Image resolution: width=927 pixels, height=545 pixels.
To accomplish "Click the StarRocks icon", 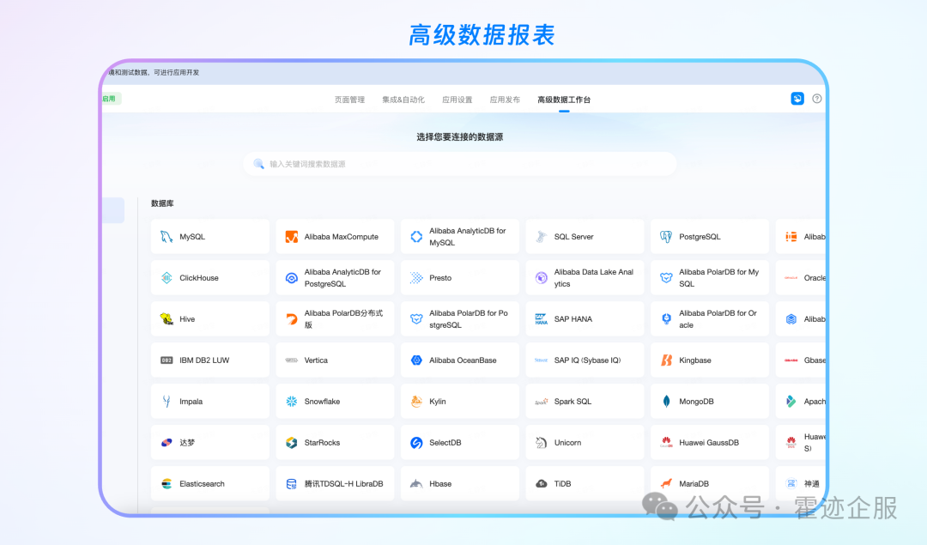I will [x=292, y=443].
